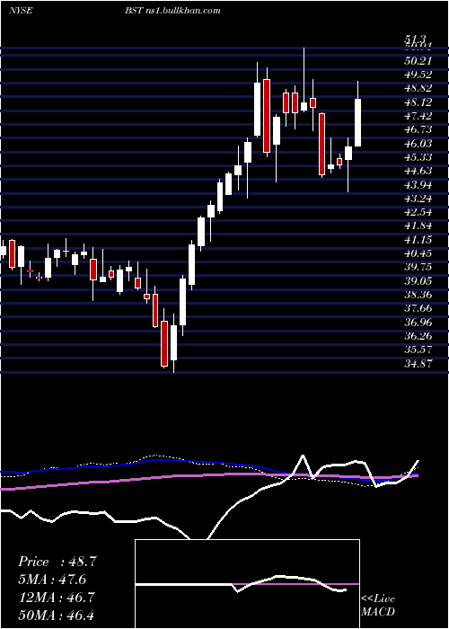Click the 37.66 price axis label
The image size is (449, 629).
pos(418,308)
